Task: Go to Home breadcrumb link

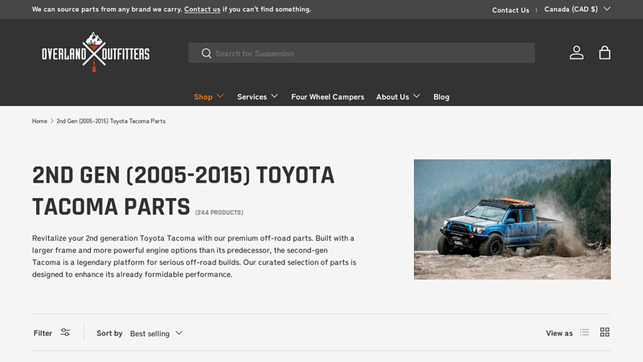Action: coord(39,121)
